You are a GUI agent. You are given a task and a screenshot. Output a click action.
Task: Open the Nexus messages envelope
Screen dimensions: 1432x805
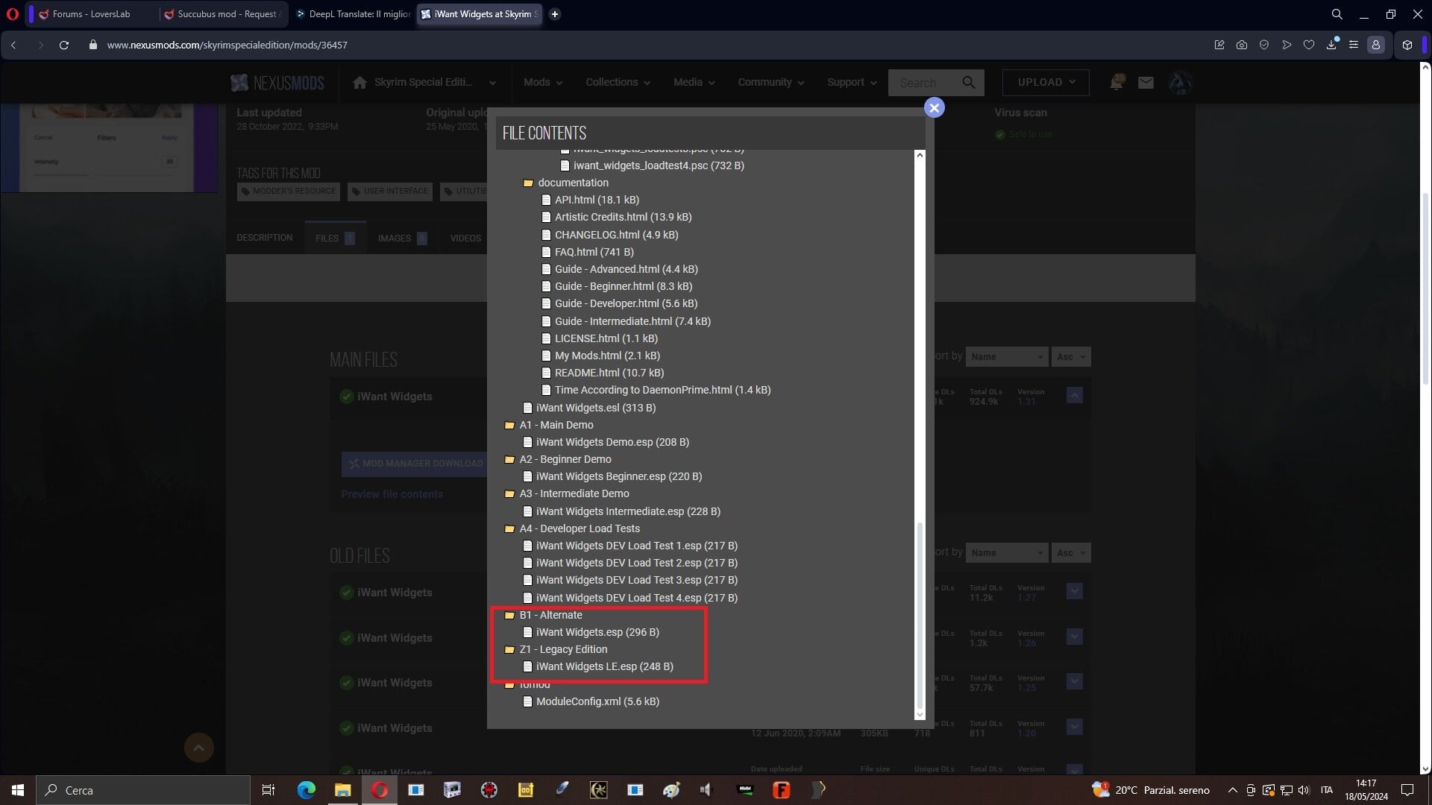click(1146, 83)
